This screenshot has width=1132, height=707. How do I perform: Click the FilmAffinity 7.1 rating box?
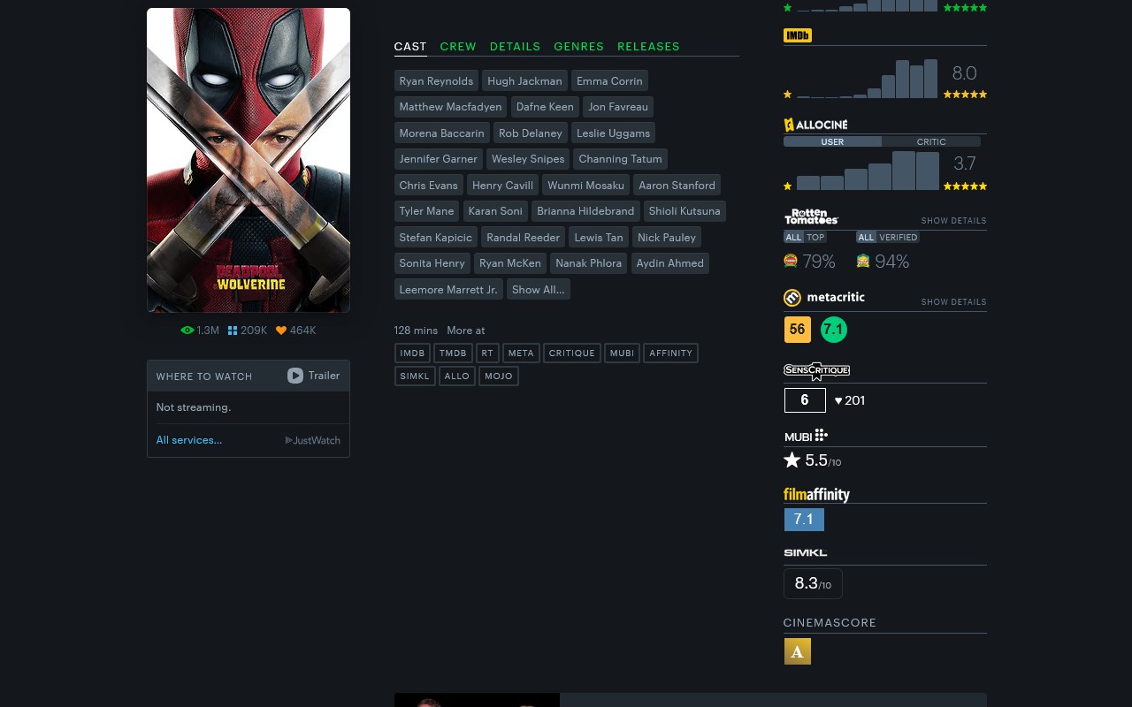click(x=804, y=520)
